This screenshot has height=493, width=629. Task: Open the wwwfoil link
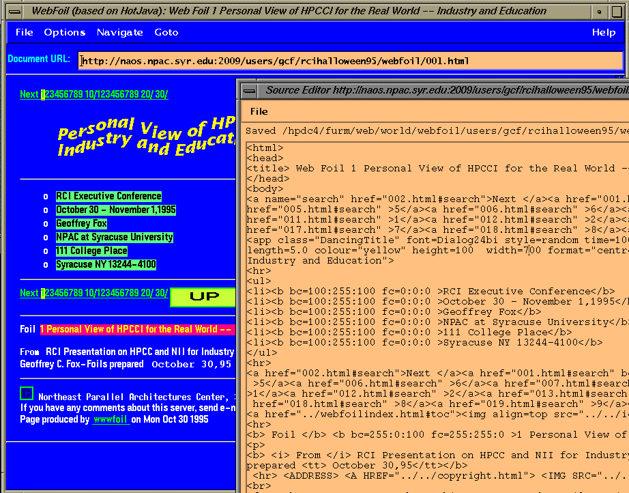(x=111, y=419)
